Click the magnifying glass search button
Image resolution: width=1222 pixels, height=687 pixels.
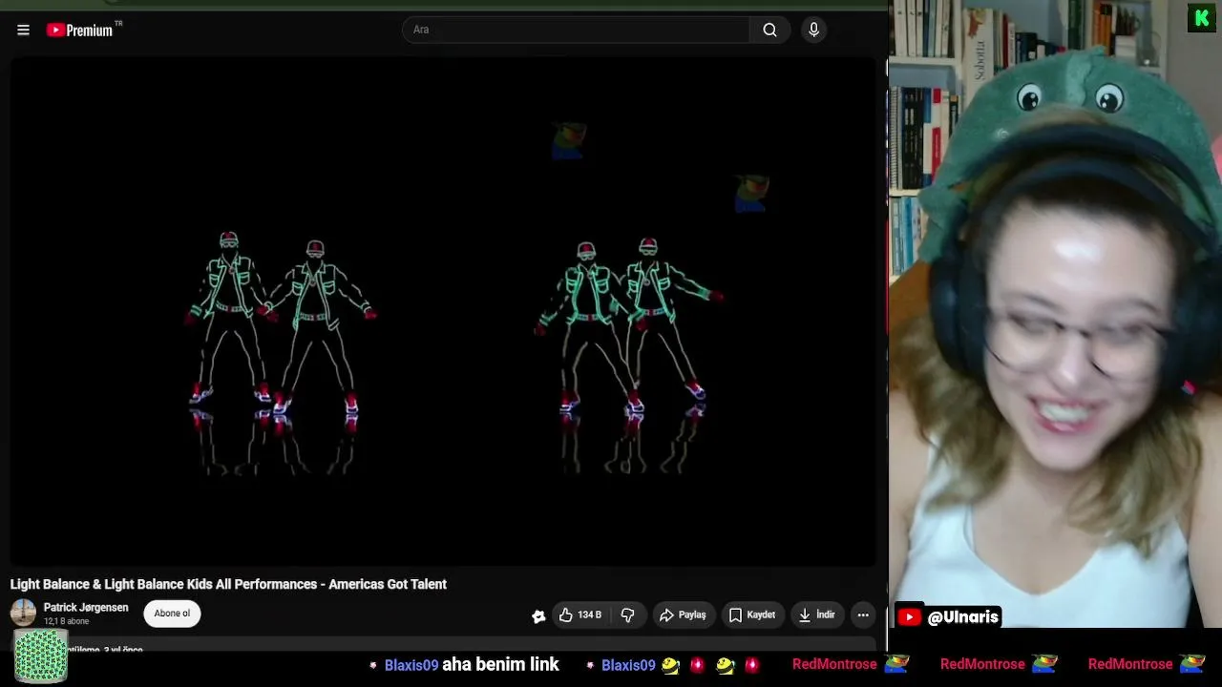pyautogui.click(x=769, y=30)
